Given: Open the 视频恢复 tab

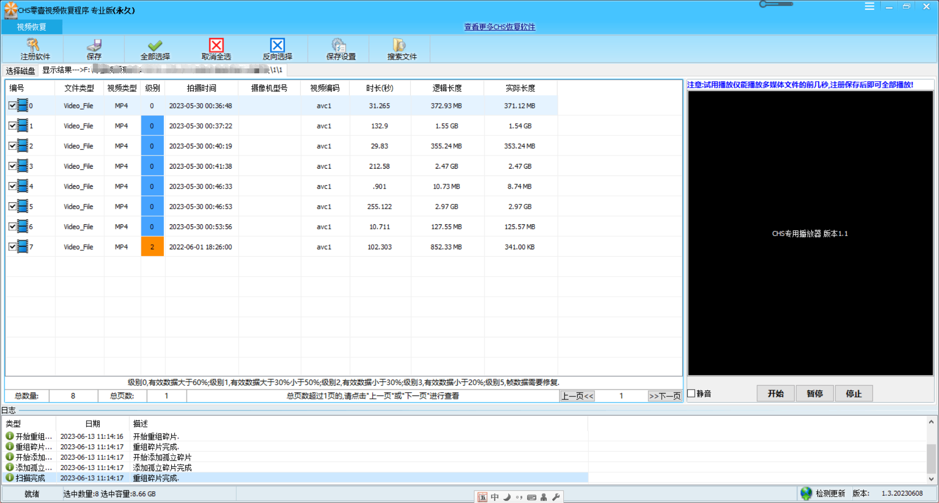Looking at the screenshot, I should click(x=32, y=27).
